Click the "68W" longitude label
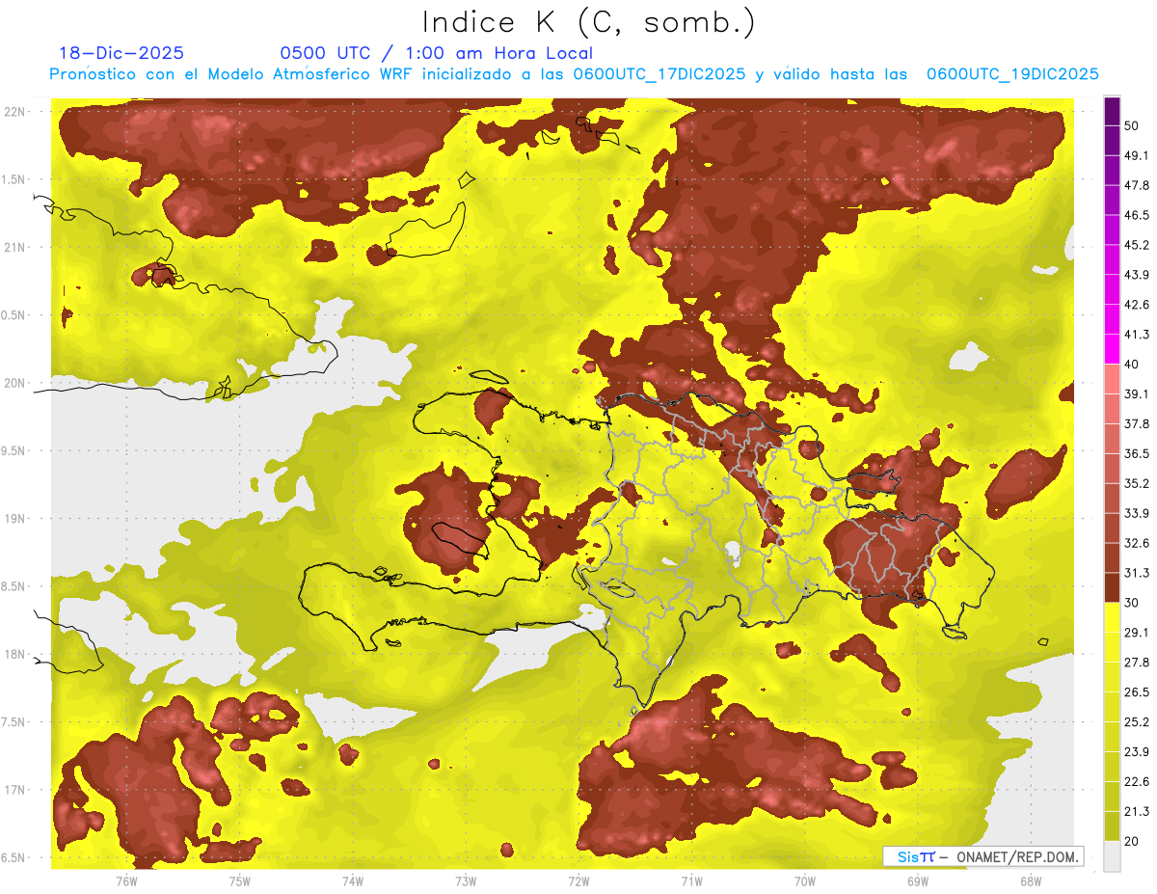The width and height of the screenshot is (1157, 894). 1031,880
